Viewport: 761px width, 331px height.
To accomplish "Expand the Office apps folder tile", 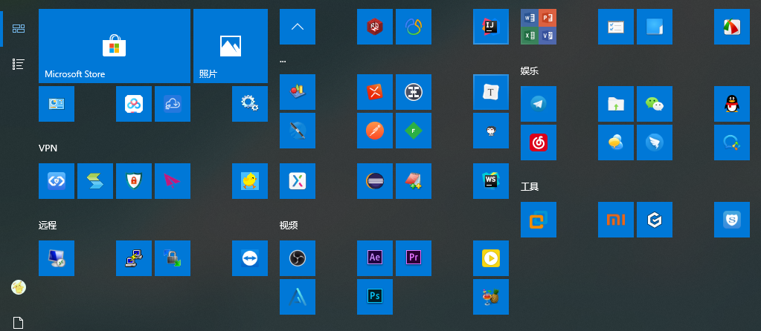I will pos(539,27).
